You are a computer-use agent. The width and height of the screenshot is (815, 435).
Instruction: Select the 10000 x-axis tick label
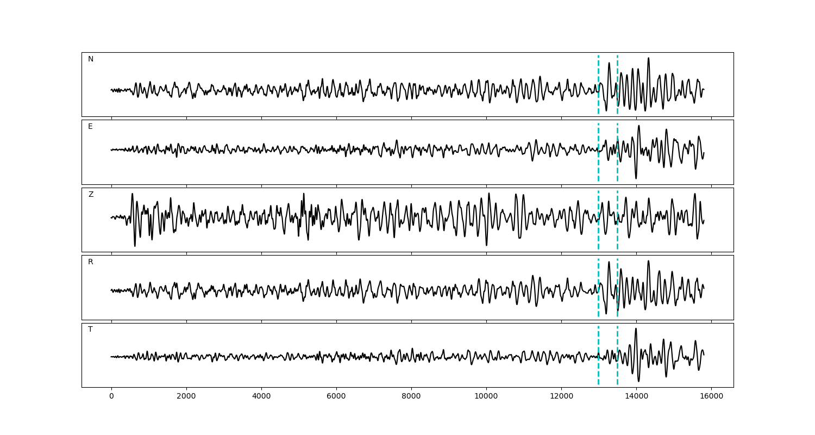[486, 397]
